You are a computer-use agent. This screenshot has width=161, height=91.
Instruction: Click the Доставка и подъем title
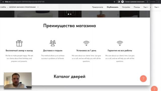tap(53, 51)
